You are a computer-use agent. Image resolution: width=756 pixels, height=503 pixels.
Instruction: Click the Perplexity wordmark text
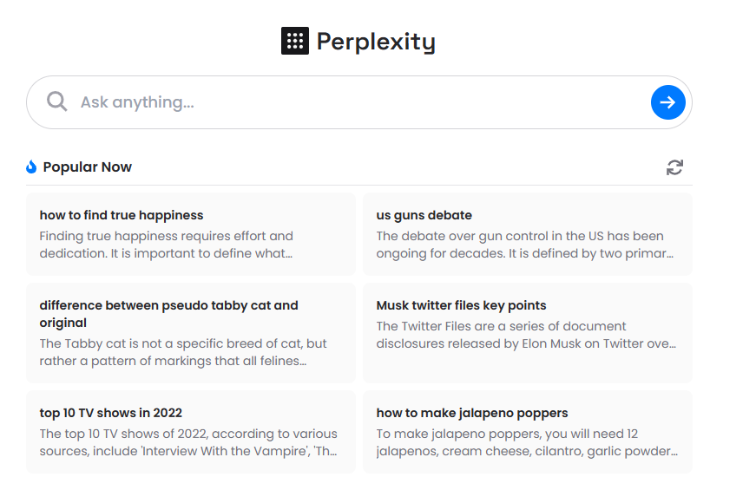click(x=376, y=42)
